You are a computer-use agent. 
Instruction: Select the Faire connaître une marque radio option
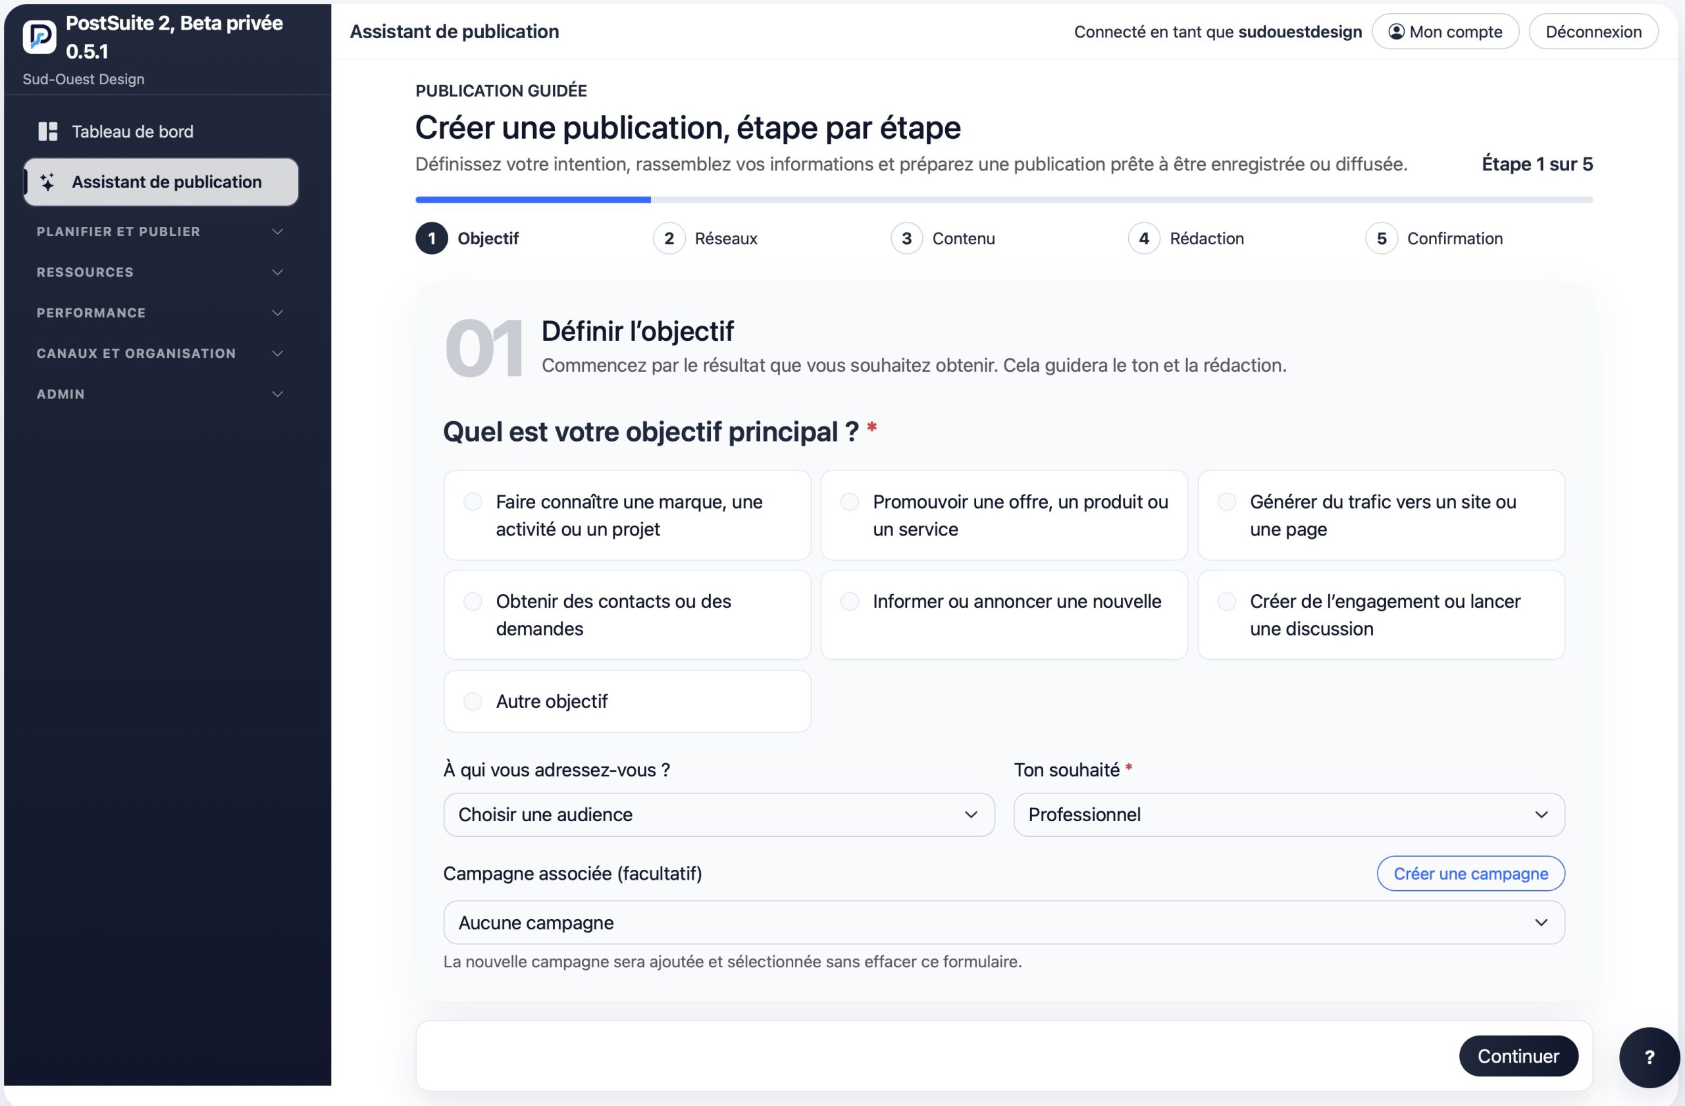point(473,502)
